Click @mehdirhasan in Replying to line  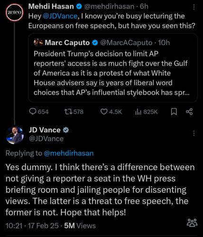pyautogui.click(x=69, y=153)
